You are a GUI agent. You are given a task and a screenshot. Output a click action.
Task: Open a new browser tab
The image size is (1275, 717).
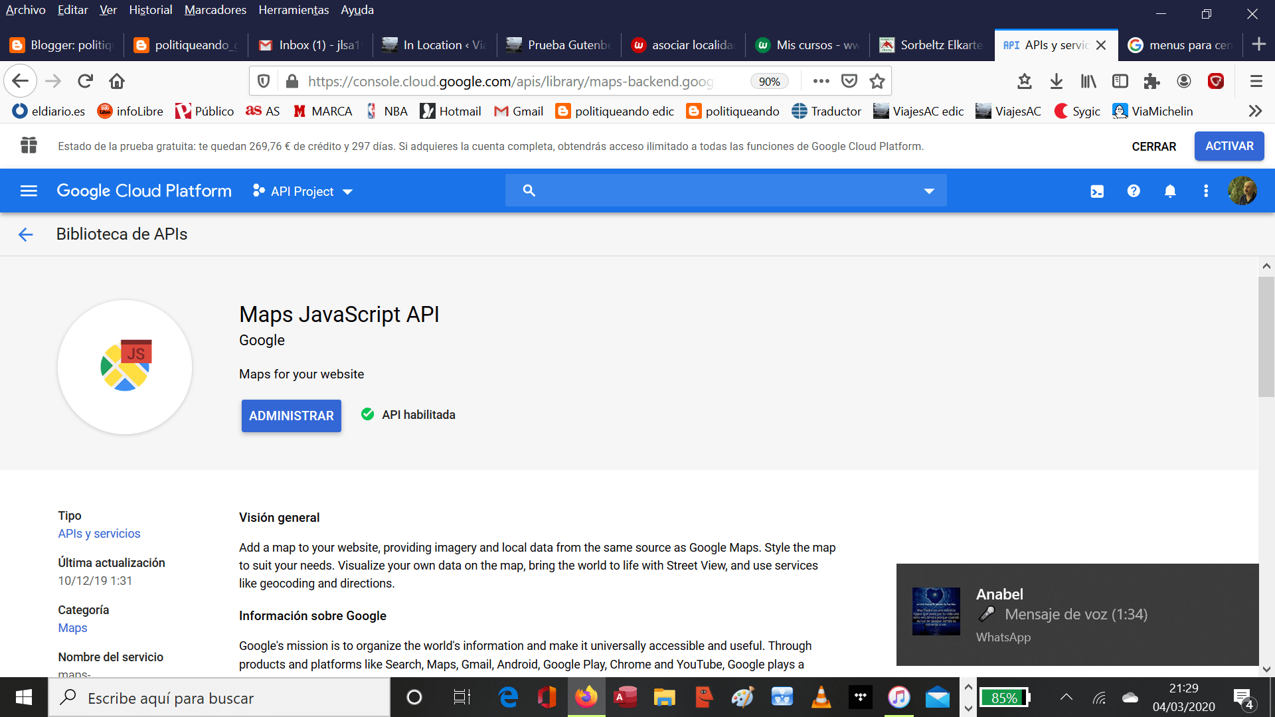[1258, 44]
